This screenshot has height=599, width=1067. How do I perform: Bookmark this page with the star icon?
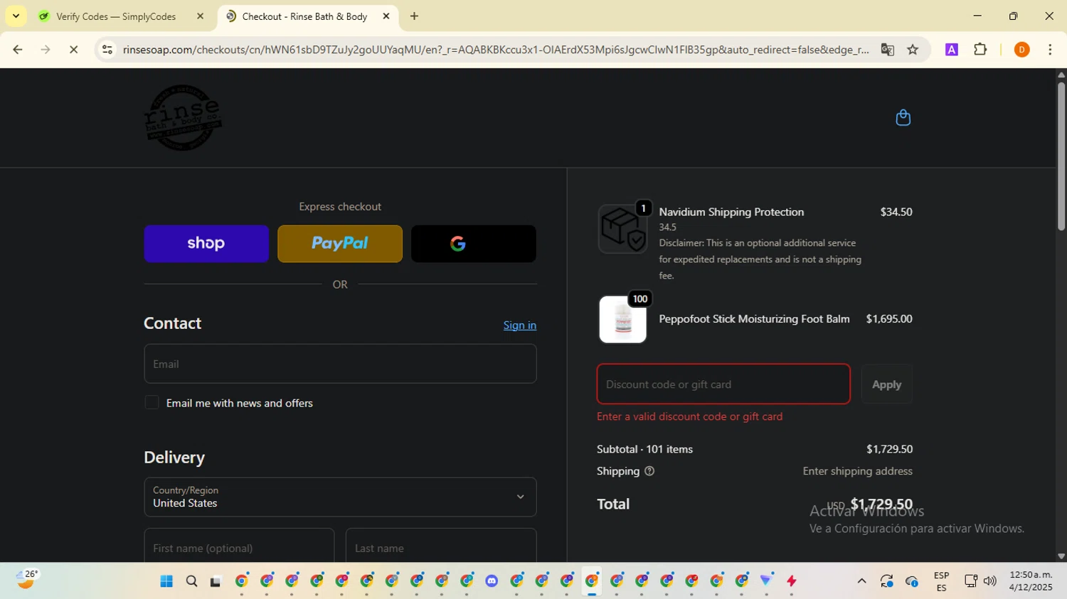913,50
